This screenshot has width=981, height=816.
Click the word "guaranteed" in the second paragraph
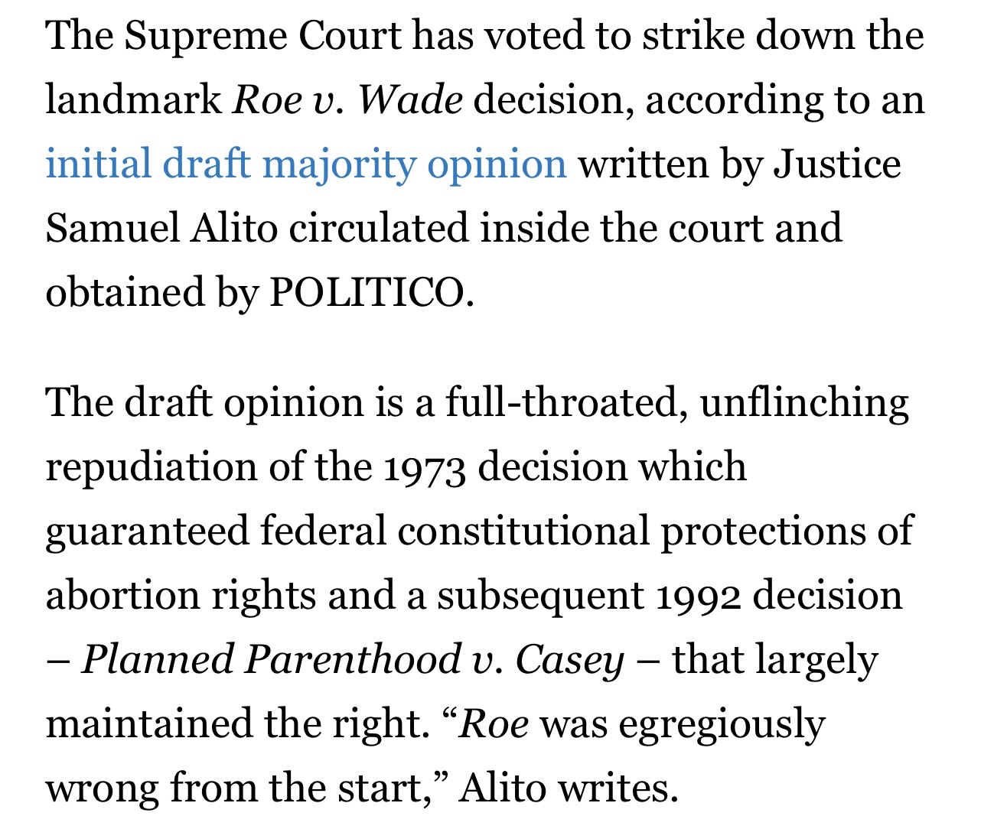[147, 532]
